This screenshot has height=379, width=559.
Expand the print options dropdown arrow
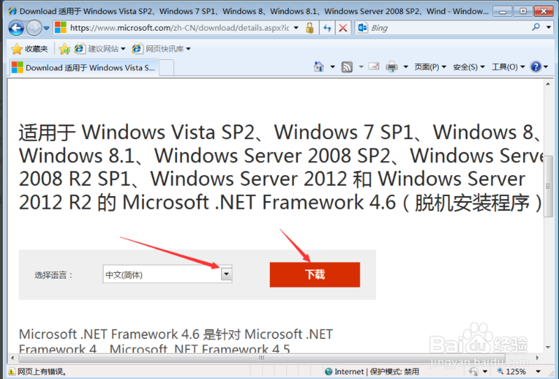(x=405, y=66)
